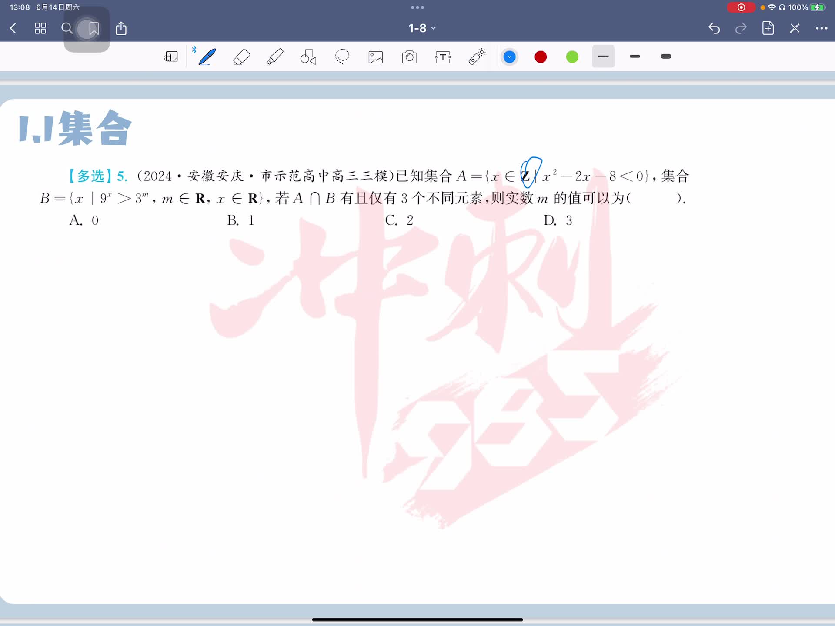The width and height of the screenshot is (835, 626).
Task: Open the Shapes tool
Action: click(308, 57)
